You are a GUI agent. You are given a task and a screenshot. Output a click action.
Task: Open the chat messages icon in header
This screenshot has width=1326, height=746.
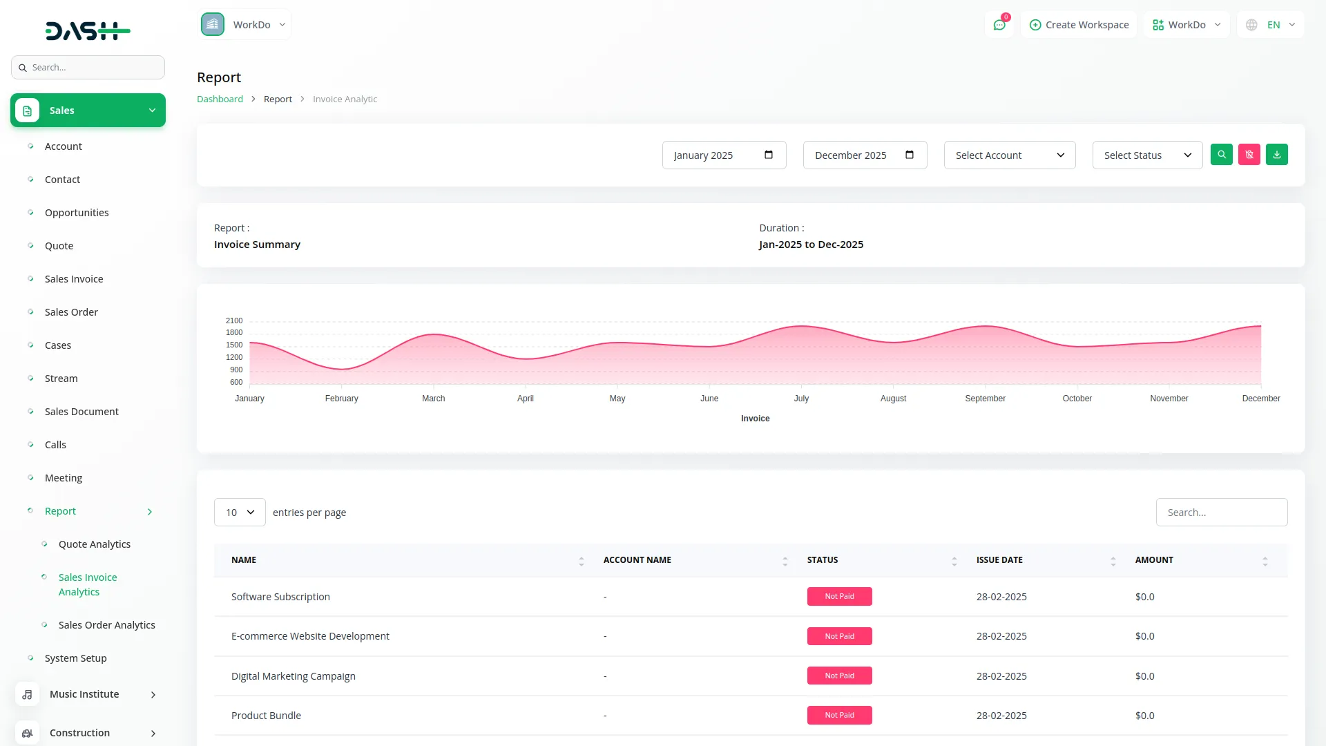coord(999,25)
